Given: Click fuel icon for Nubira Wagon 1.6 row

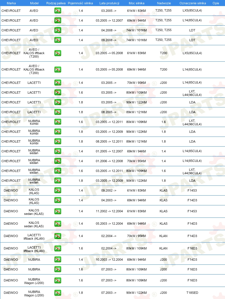Looking at the screenshot, I should 58,280.
